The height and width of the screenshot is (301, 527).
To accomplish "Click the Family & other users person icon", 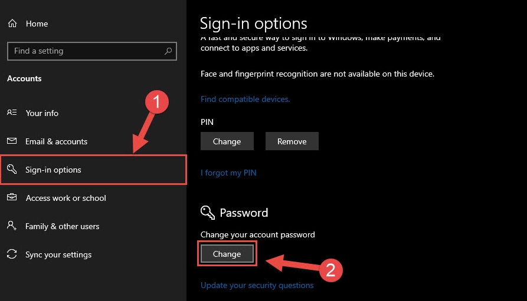I will pyautogui.click(x=12, y=226).
